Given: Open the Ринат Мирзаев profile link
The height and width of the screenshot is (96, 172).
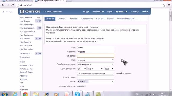Looking at the screenshot, I should point(54,11).
